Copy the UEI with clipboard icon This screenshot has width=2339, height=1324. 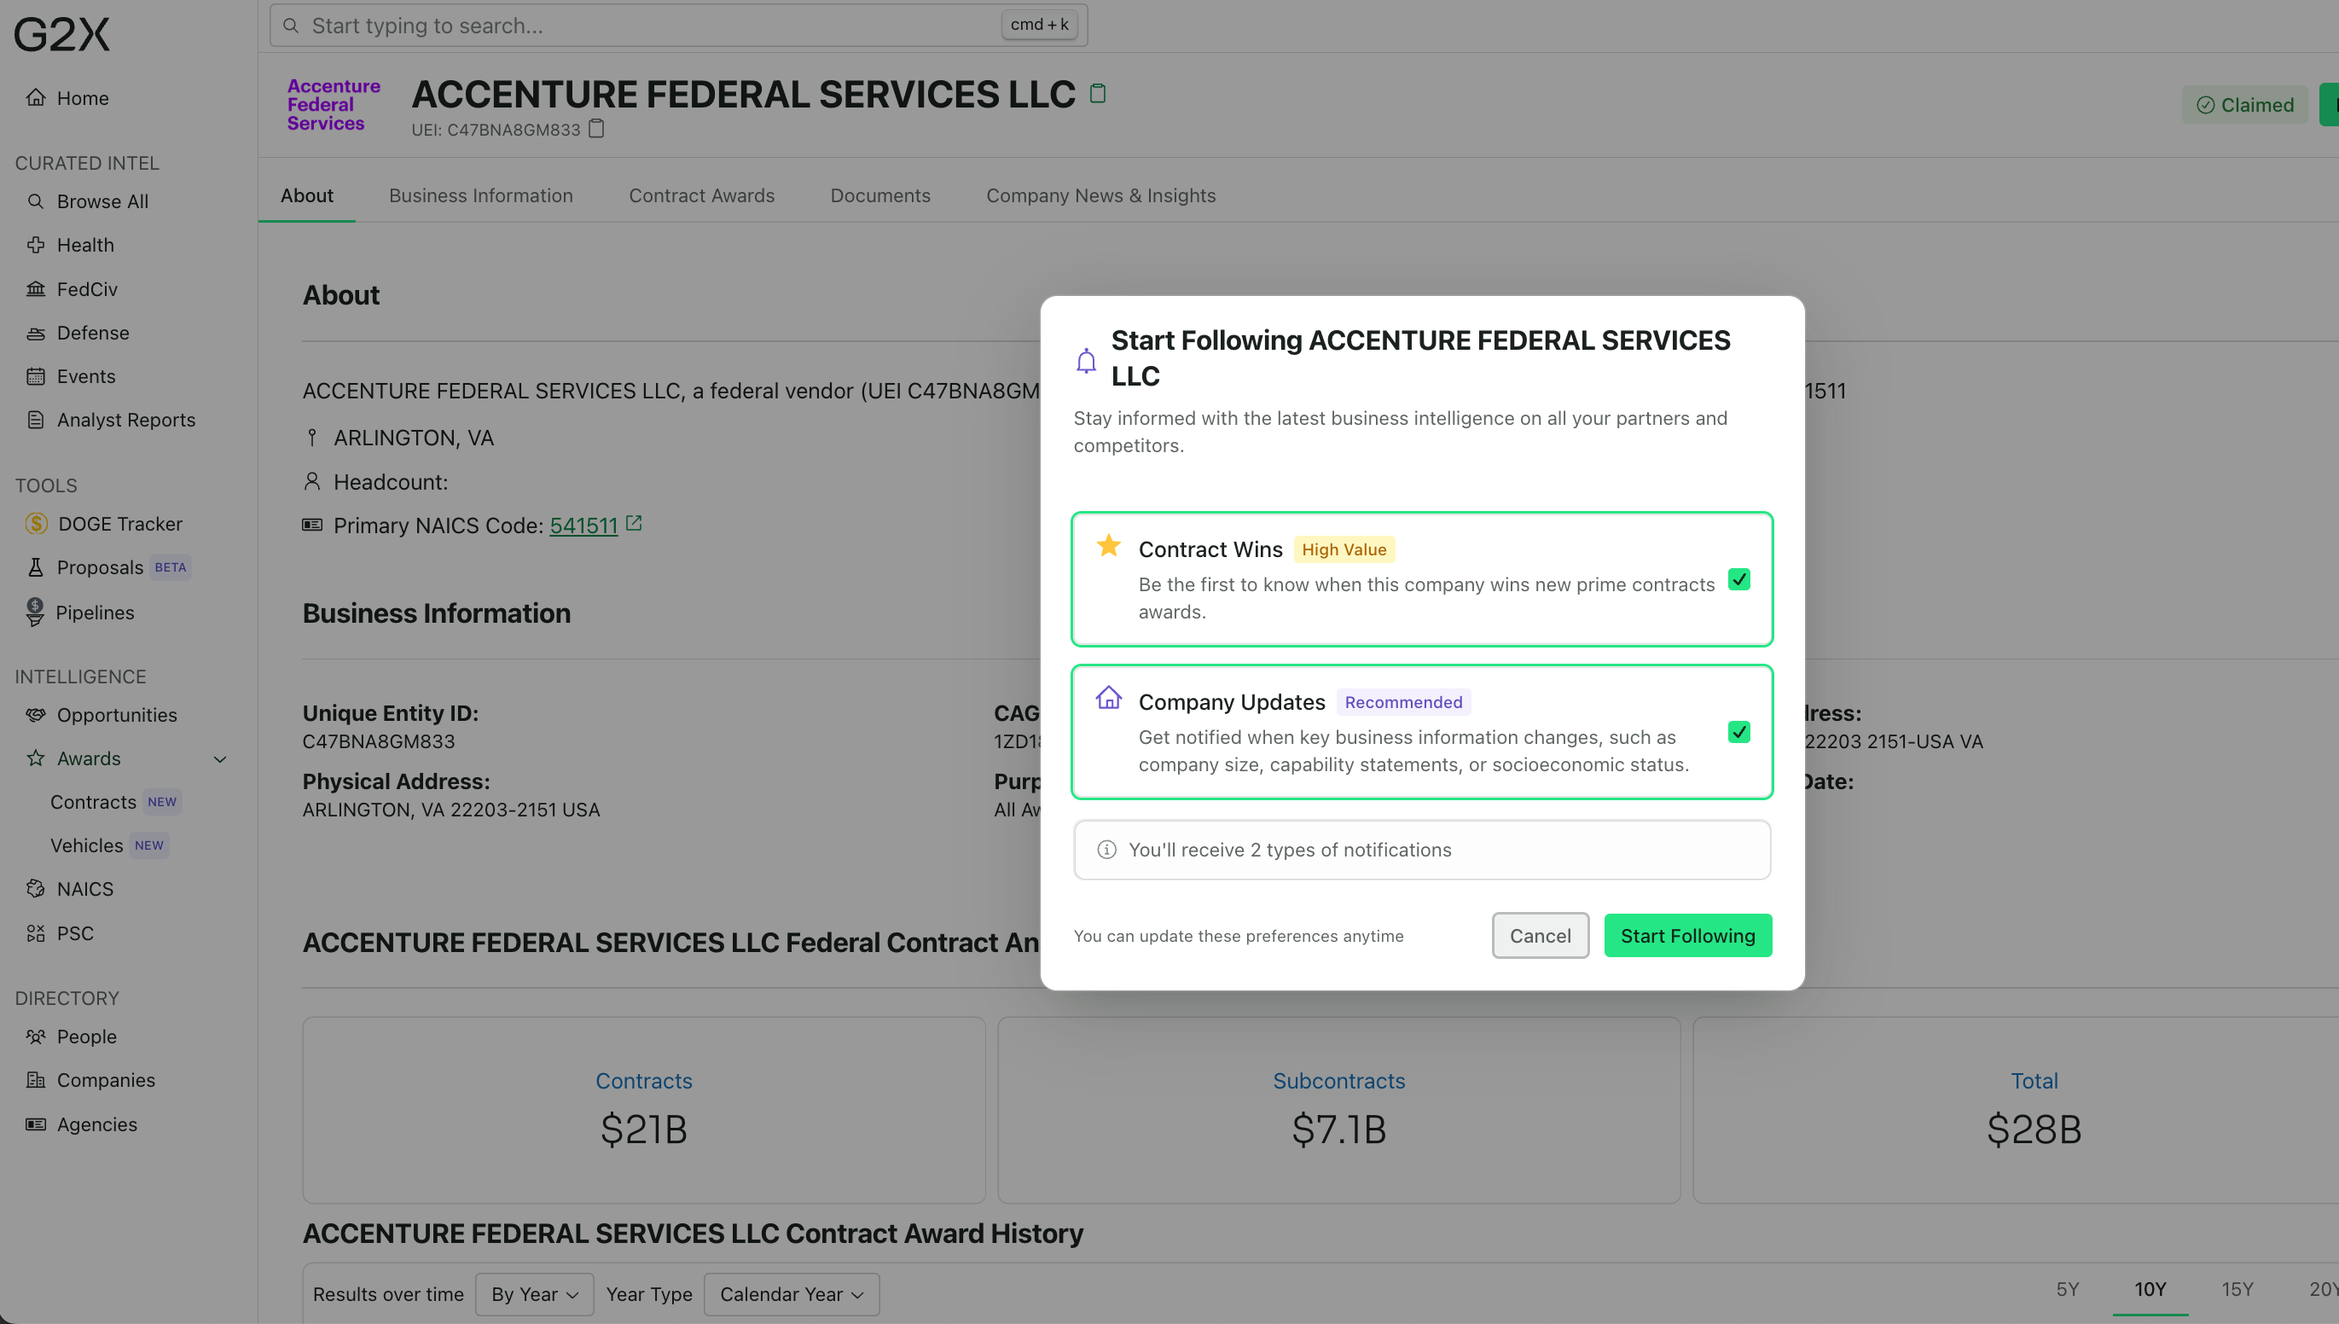pos(596,128)
